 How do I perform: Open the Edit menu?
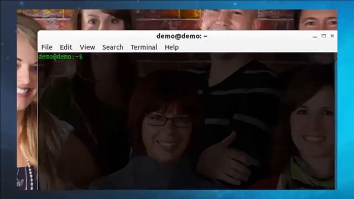[66, 47]
